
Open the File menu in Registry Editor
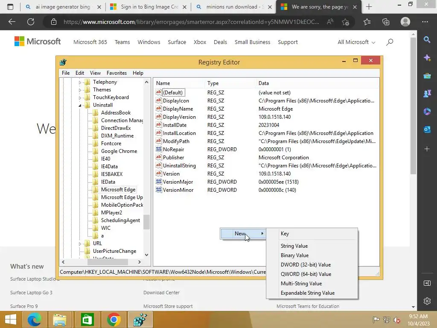(x=66, y=73)
